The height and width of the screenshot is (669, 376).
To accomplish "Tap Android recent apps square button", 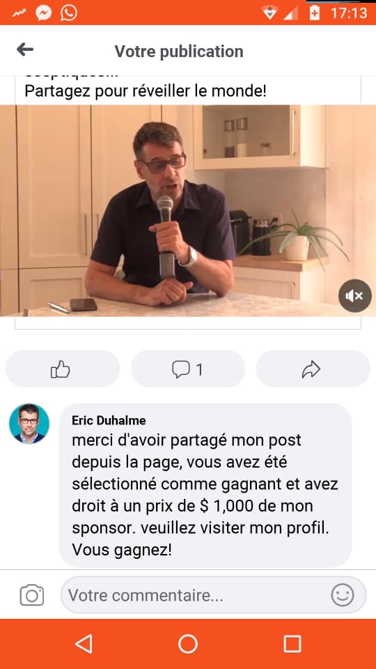I will click(x=292, y=644).
